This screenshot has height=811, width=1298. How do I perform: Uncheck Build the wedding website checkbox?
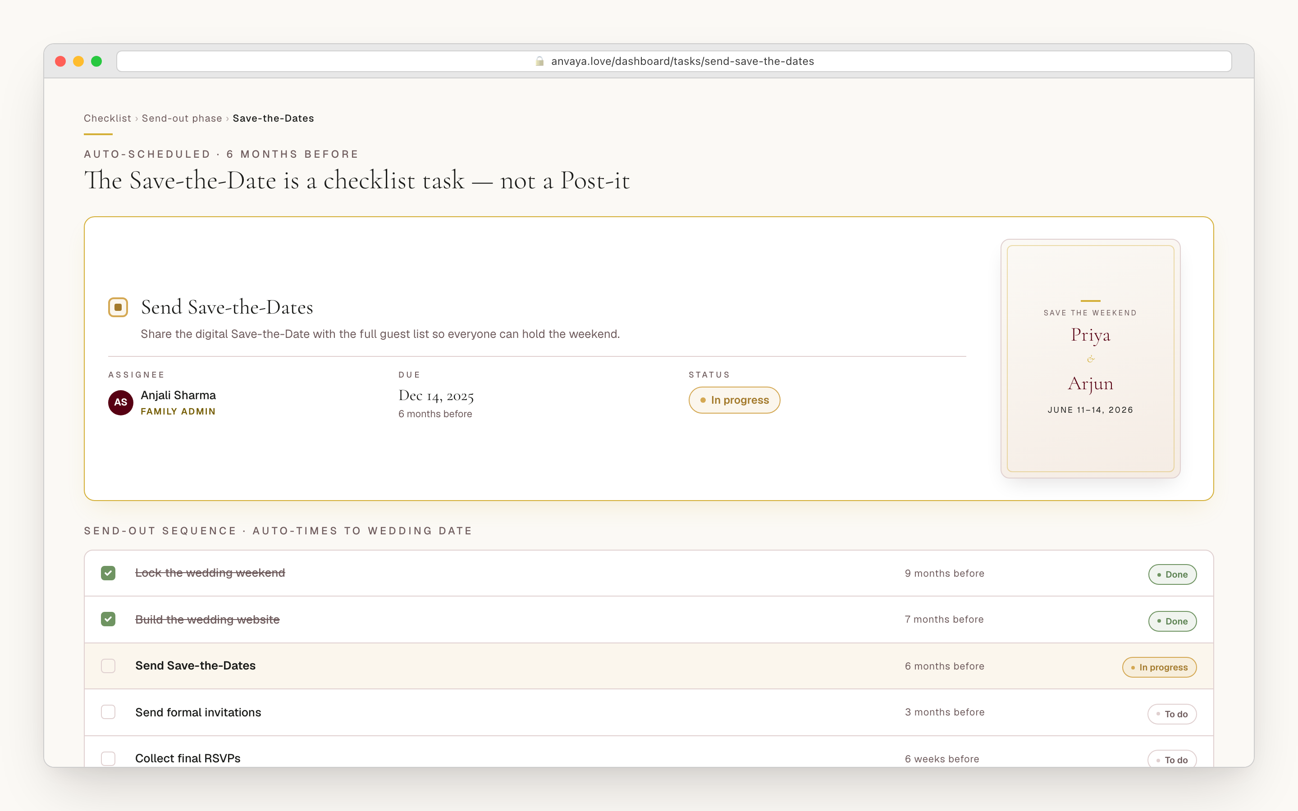click(x=108, y=619)
